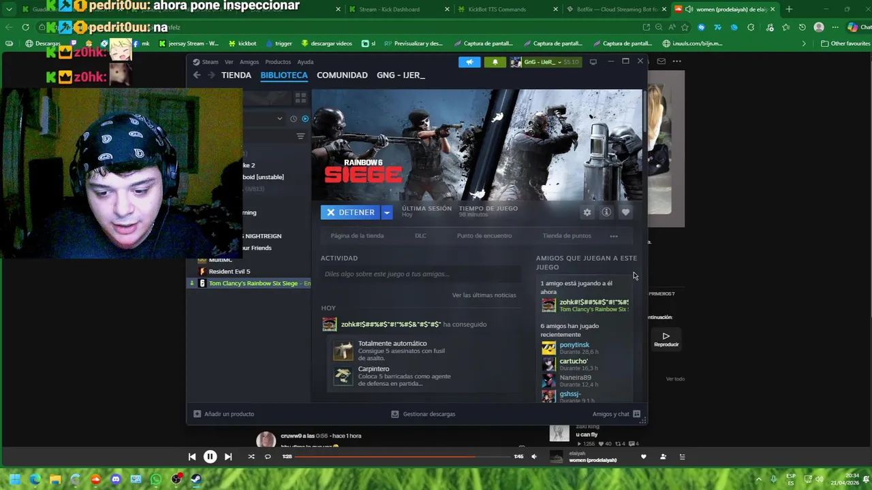Open the GnG - iJeR_ account dropdown
Image resolution: width=872 pixels, height=490 pixels.
545,62
